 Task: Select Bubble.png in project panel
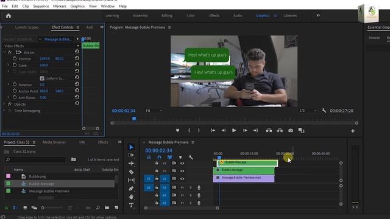[x=37, y=176]
